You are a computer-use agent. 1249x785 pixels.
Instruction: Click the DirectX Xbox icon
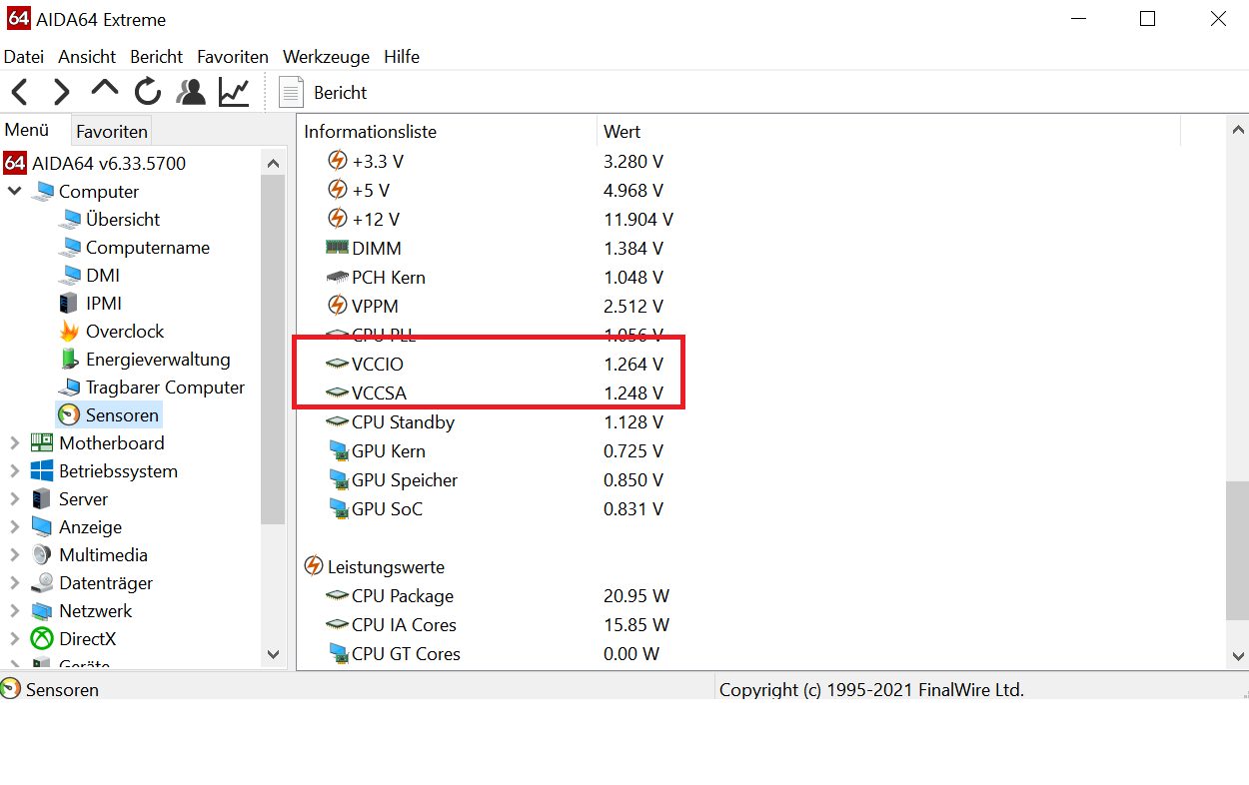41,638
